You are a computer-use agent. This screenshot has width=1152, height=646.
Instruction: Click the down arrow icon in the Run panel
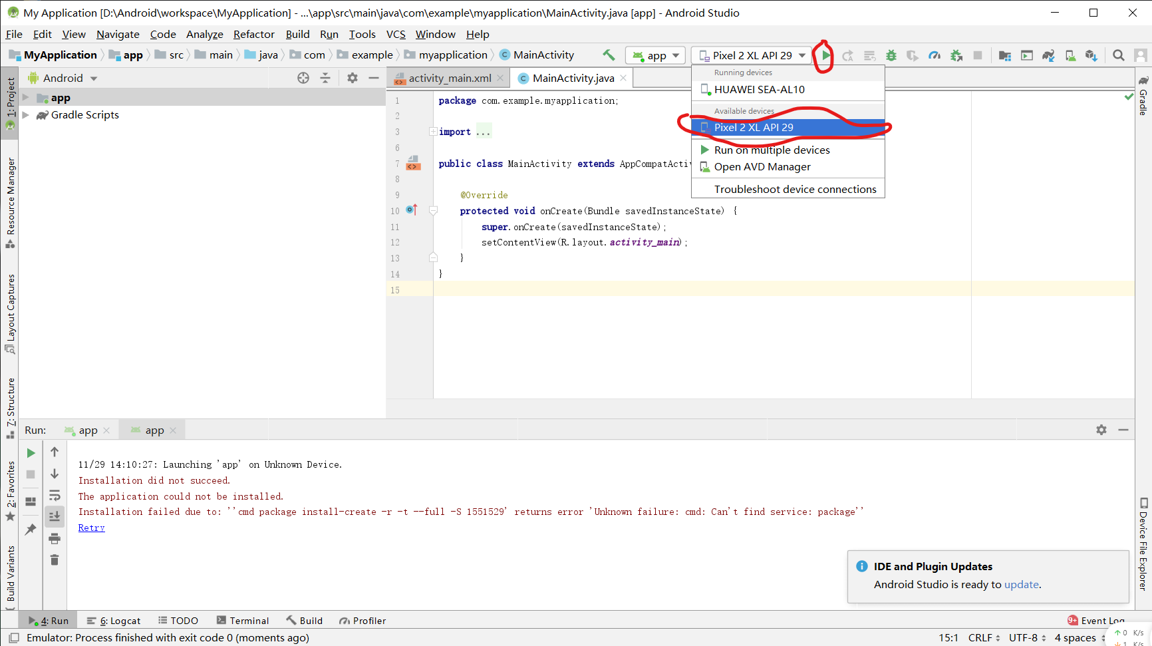(x=55, y=474)
